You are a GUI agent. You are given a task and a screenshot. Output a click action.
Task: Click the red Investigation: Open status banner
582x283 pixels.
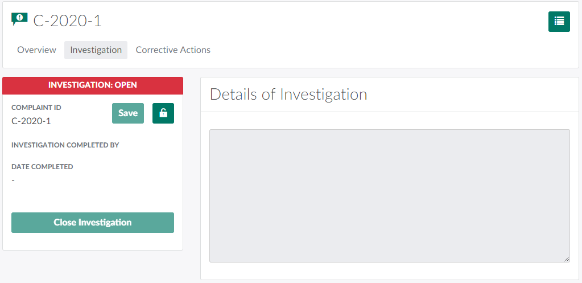tap(93, 85)
